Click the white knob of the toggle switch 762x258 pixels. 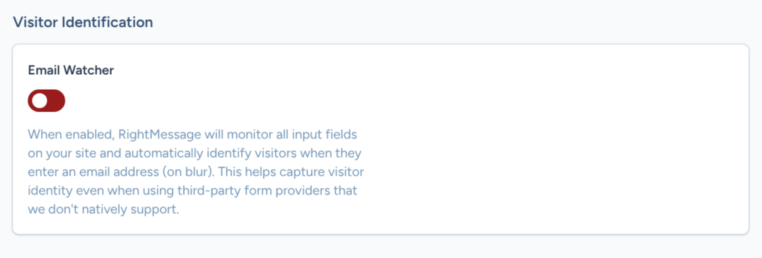tap(39, 101)
